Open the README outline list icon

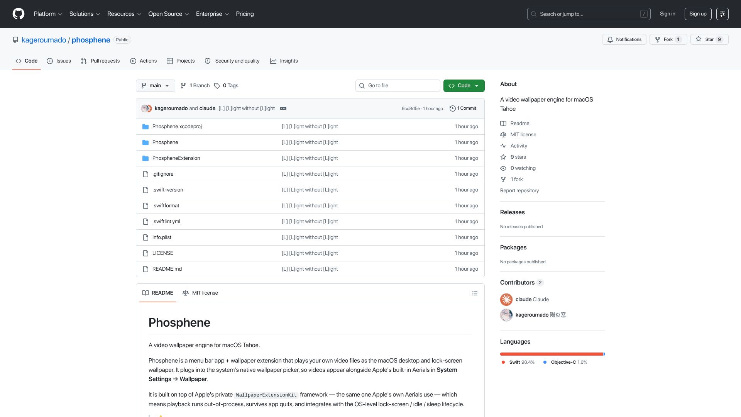[475, 293]
